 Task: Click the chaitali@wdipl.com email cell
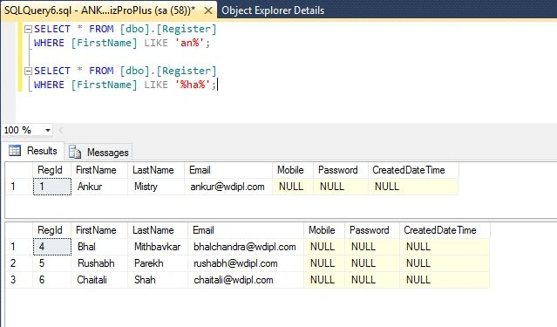pyautogui.click(x=246, y=280)
